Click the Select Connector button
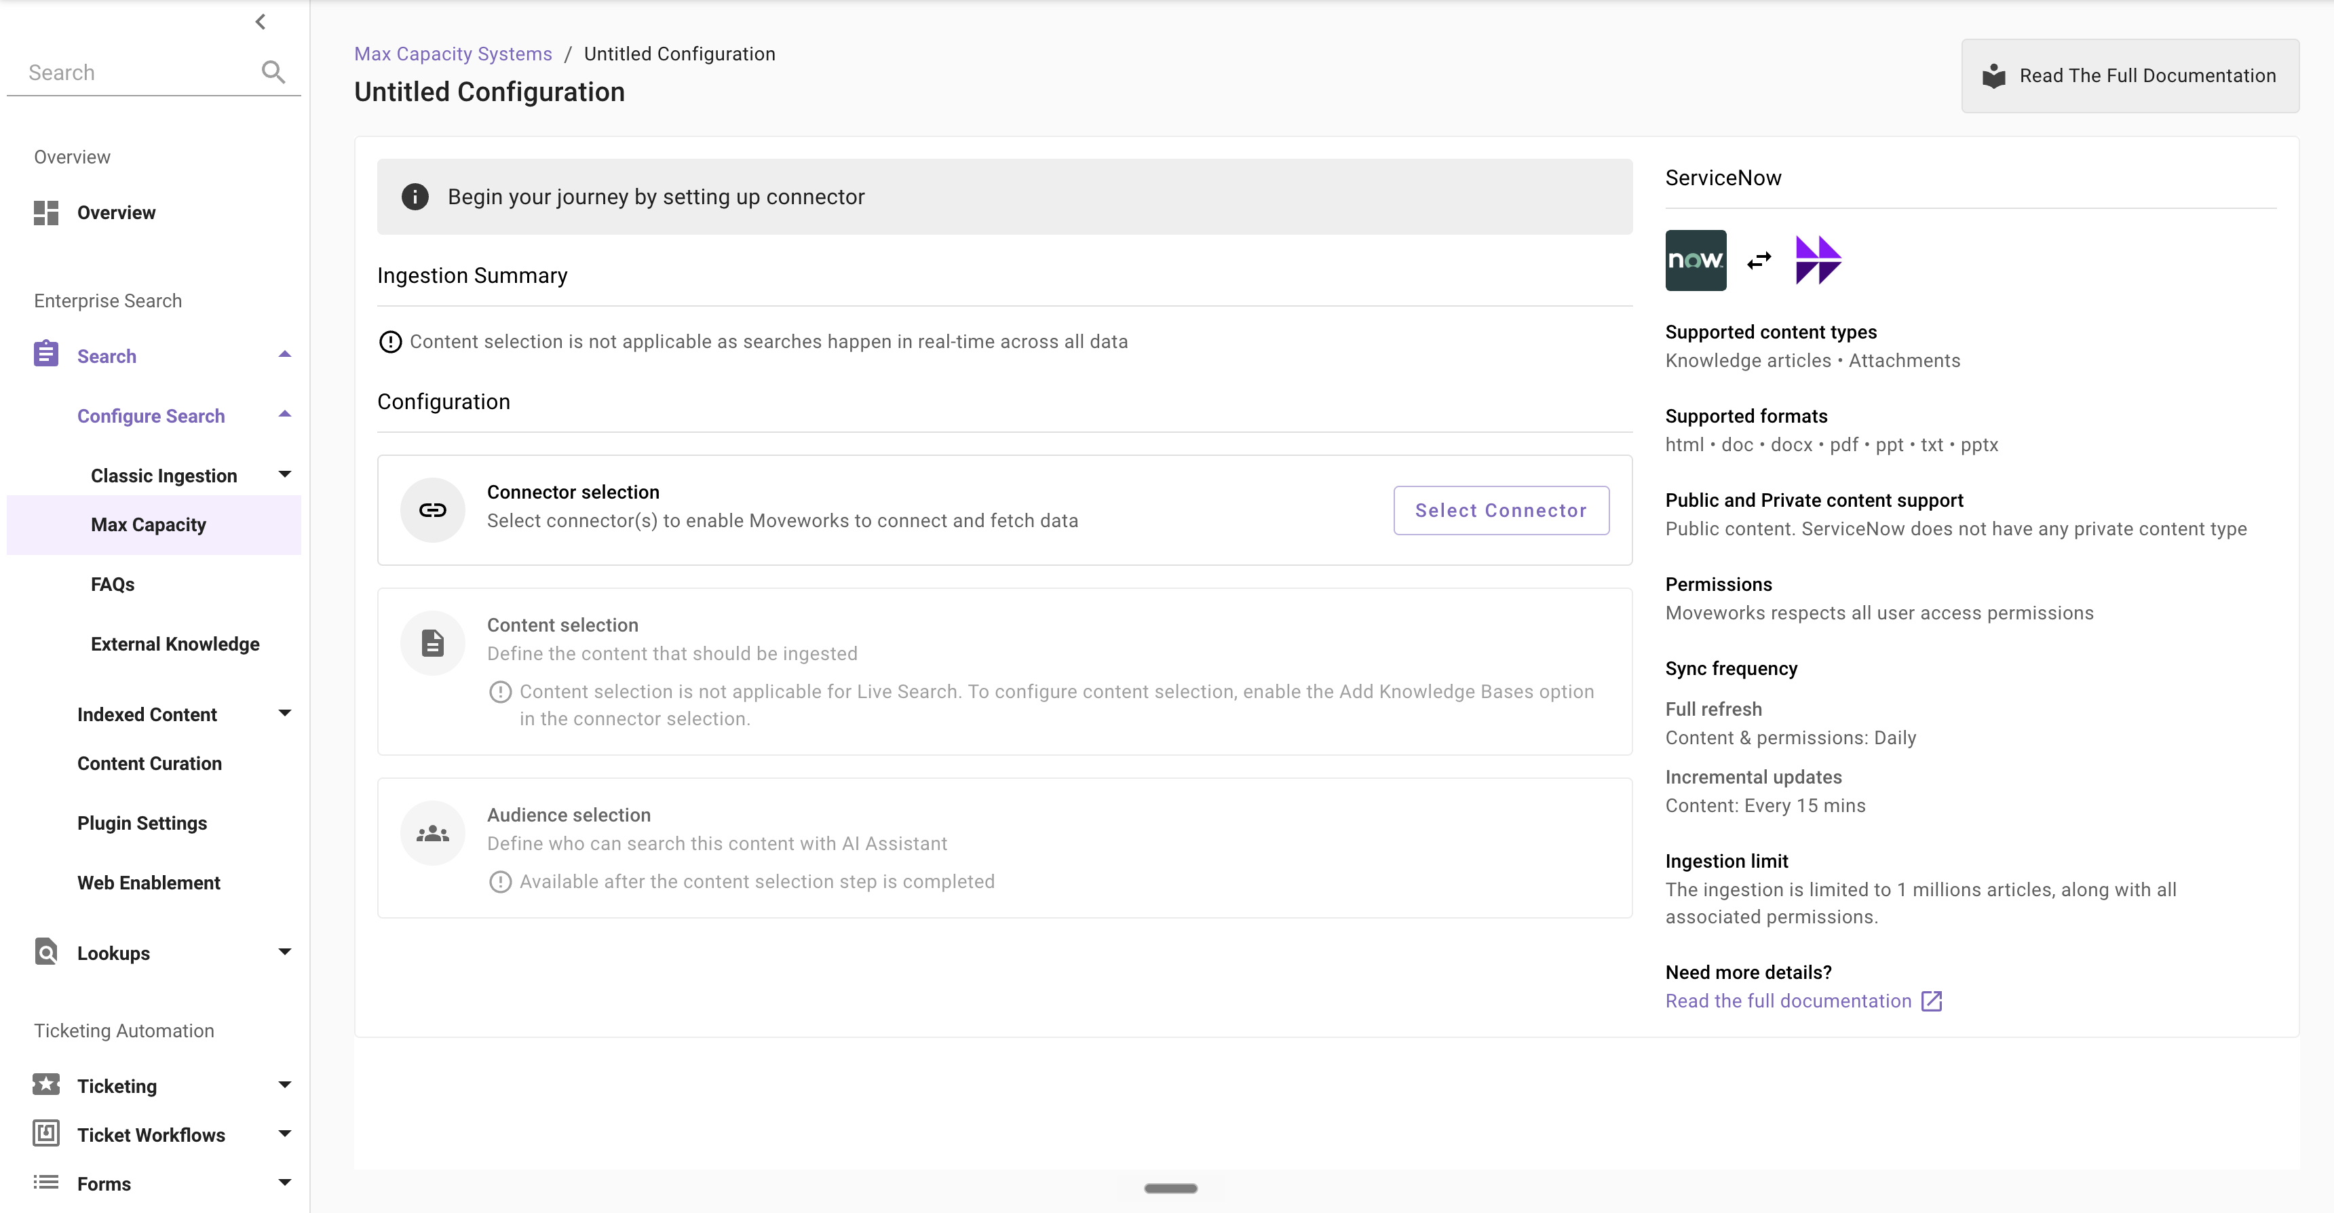The height and width of the screenshot is (1213, 2334). (x=1500, y=510)
